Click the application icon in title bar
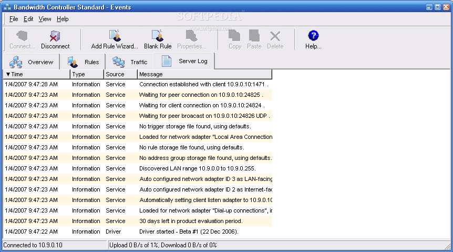This screenshot has height=252, width=453. click(7, 7)
